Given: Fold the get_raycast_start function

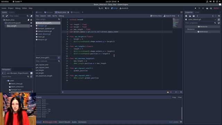Looking at the screenshot, I should (x=69, y=68).
